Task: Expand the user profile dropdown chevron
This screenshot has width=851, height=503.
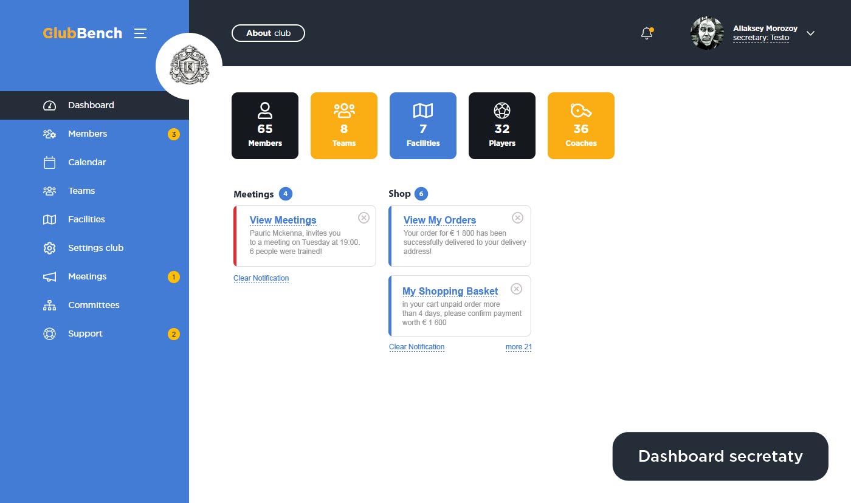Action: (810, 33)
